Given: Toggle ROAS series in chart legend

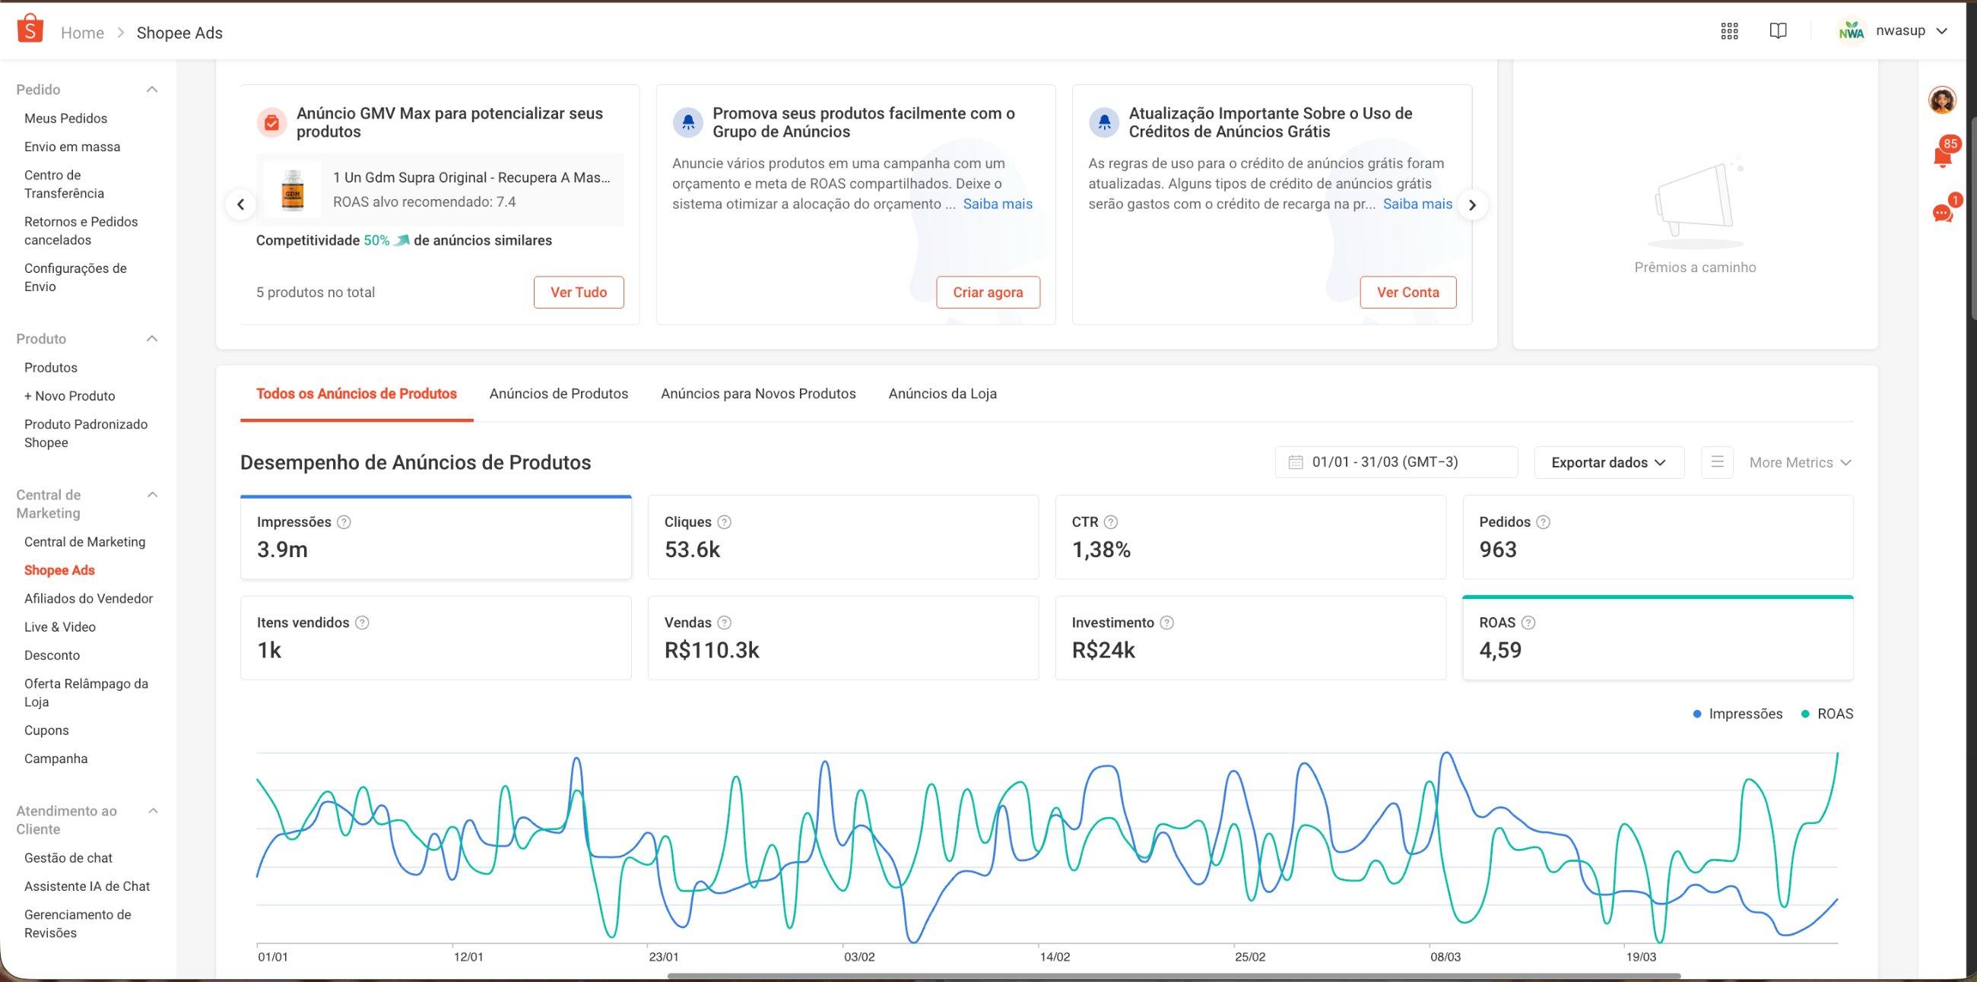Looking at the screenshot, I should click(1826, 714).
